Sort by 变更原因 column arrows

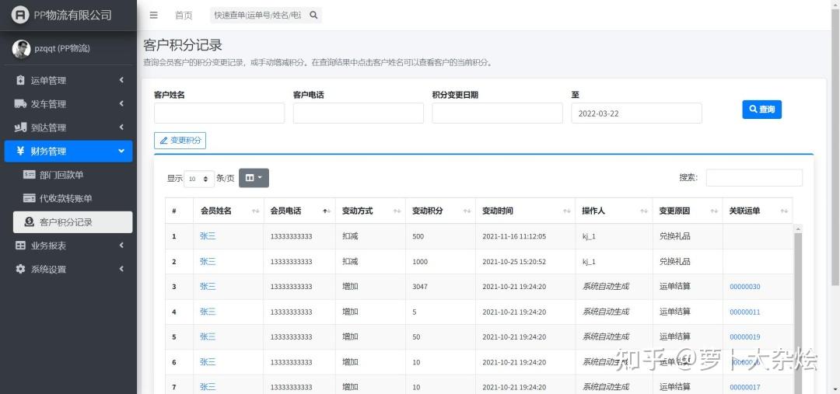(713, 211)
